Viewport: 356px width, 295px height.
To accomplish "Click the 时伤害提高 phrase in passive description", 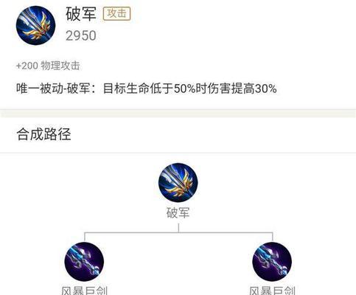I will click(226, 88).
